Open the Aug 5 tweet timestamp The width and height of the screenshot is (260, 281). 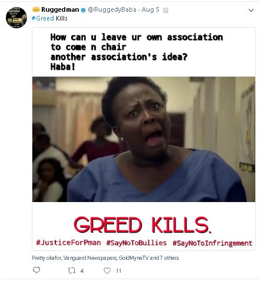[151, 9]
